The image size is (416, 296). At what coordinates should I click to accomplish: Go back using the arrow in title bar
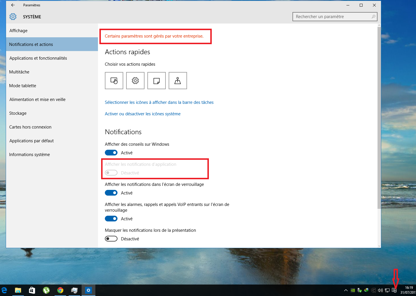pos(13,5)
